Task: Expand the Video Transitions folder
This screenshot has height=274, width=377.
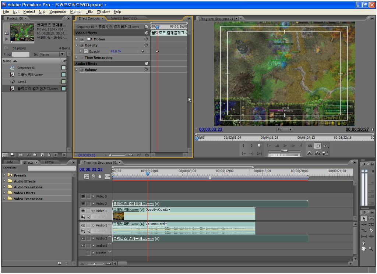Action: click(x=4, y=199)
